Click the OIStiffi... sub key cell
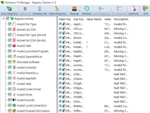 click(79, 97)
